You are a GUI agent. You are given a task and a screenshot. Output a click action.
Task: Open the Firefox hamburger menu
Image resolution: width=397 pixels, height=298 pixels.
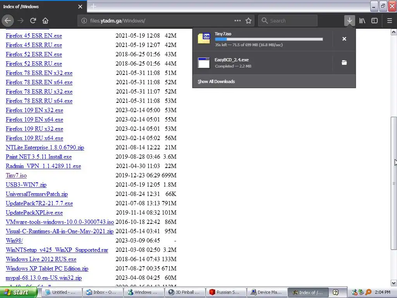[x=390, y=21]
